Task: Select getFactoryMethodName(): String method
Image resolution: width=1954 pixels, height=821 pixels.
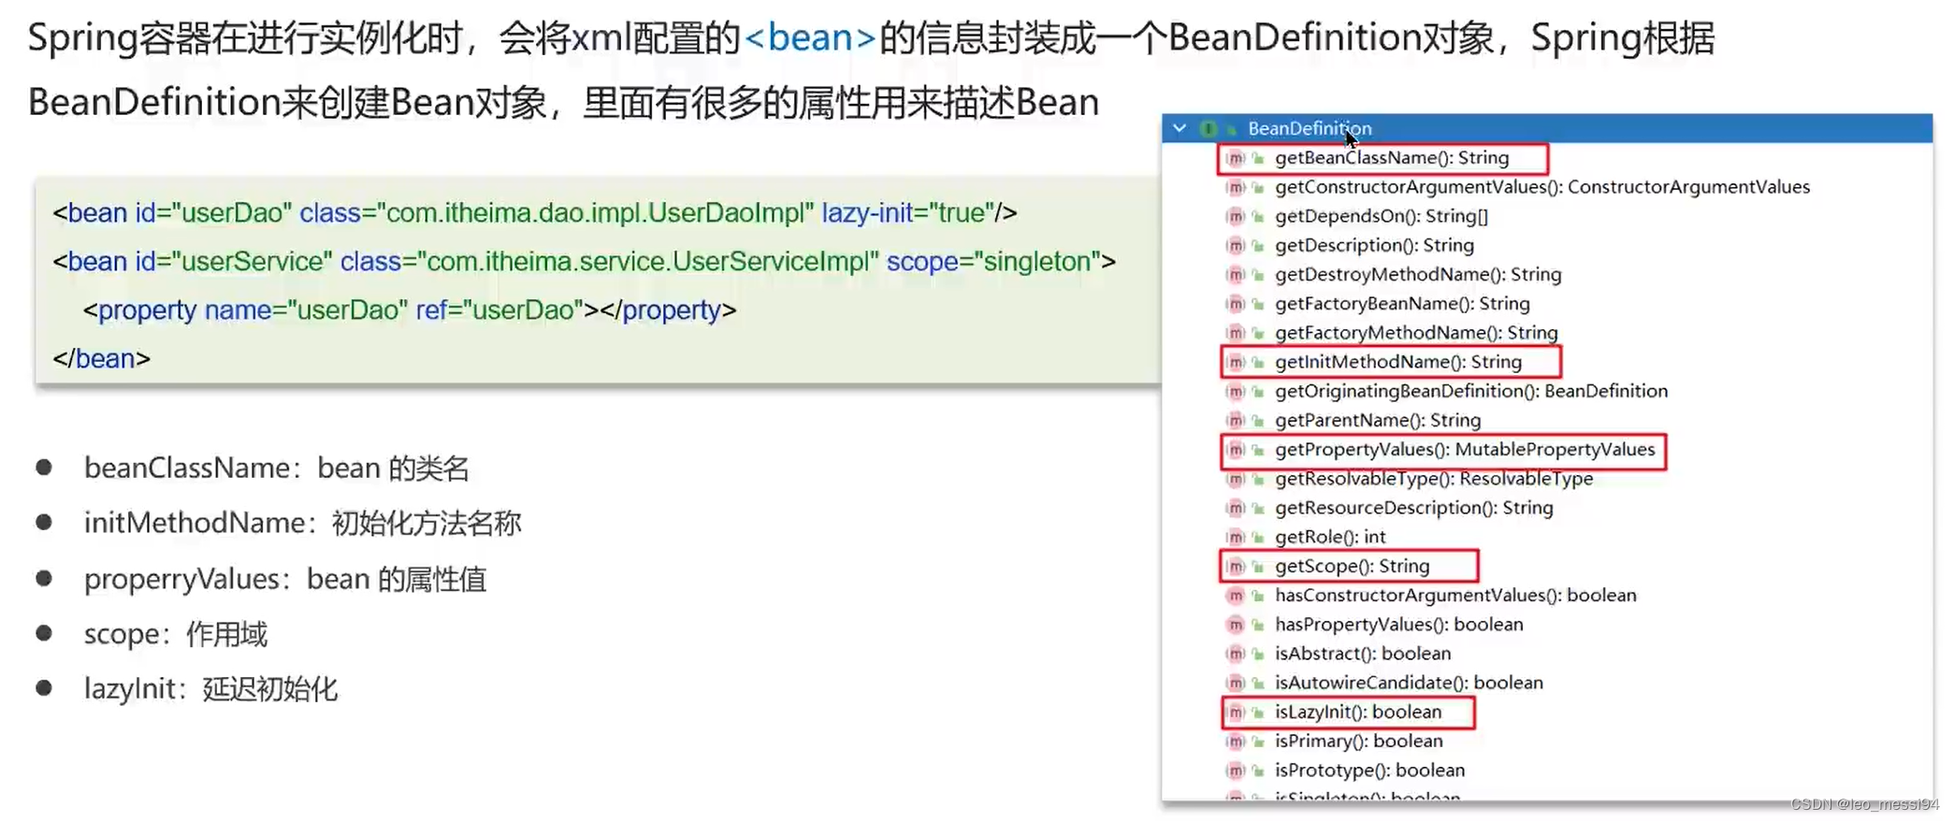Action: [1416, 333]
